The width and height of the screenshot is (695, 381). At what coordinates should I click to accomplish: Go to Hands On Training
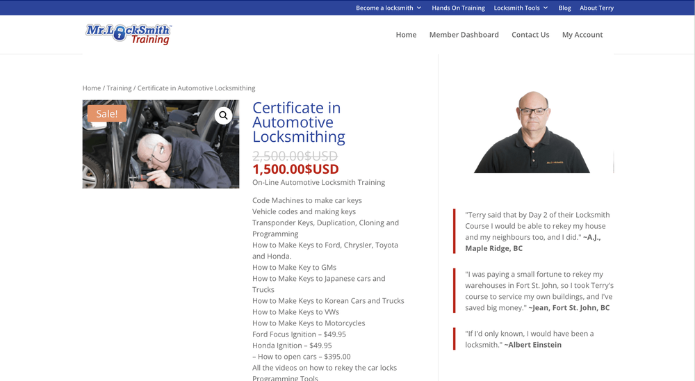tap(458, 8)
